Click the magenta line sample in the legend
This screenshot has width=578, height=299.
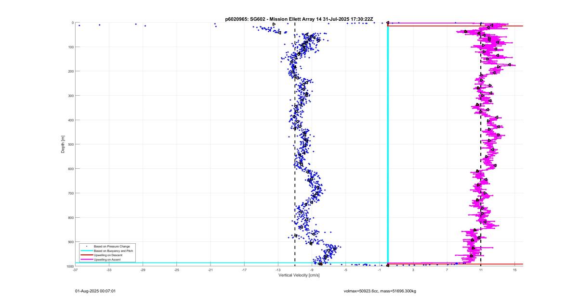[x=86, y=260]
